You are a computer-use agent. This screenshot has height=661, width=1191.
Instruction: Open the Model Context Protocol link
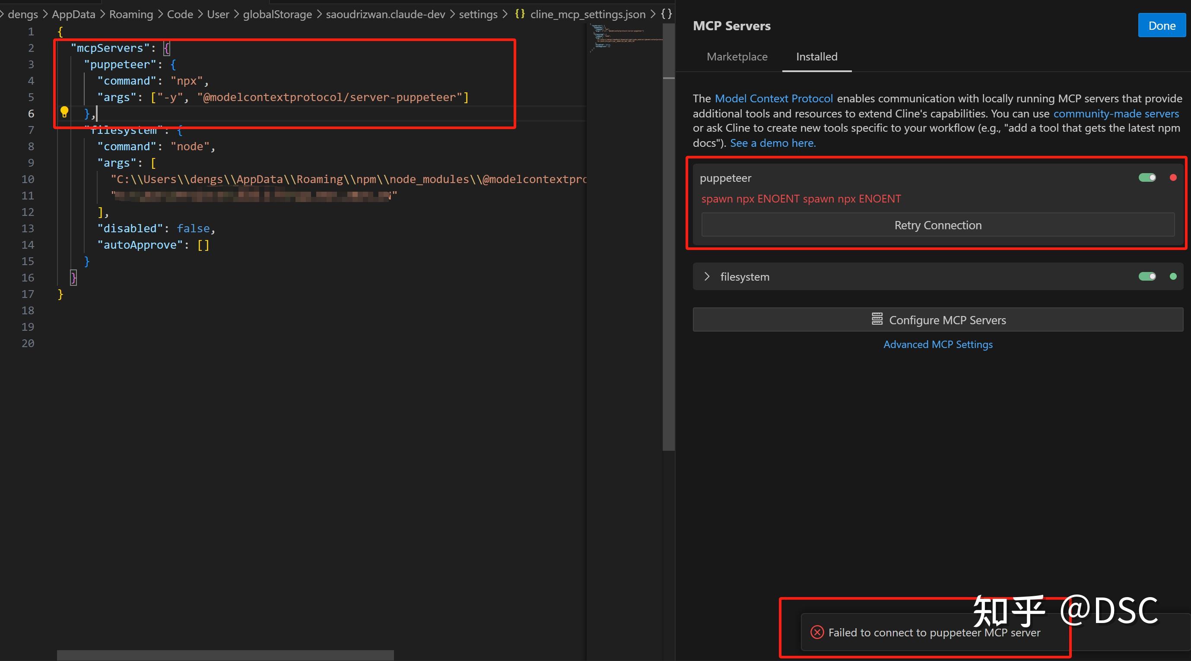(x=774, y=98)
